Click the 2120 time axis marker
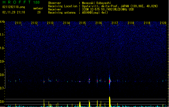Viewport: 169px width, 107px height. (x=163, y=23)
